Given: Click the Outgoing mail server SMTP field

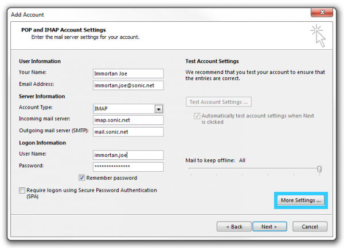Looking at the screenshot, I should pyautogui.click(x=128, y=132).
